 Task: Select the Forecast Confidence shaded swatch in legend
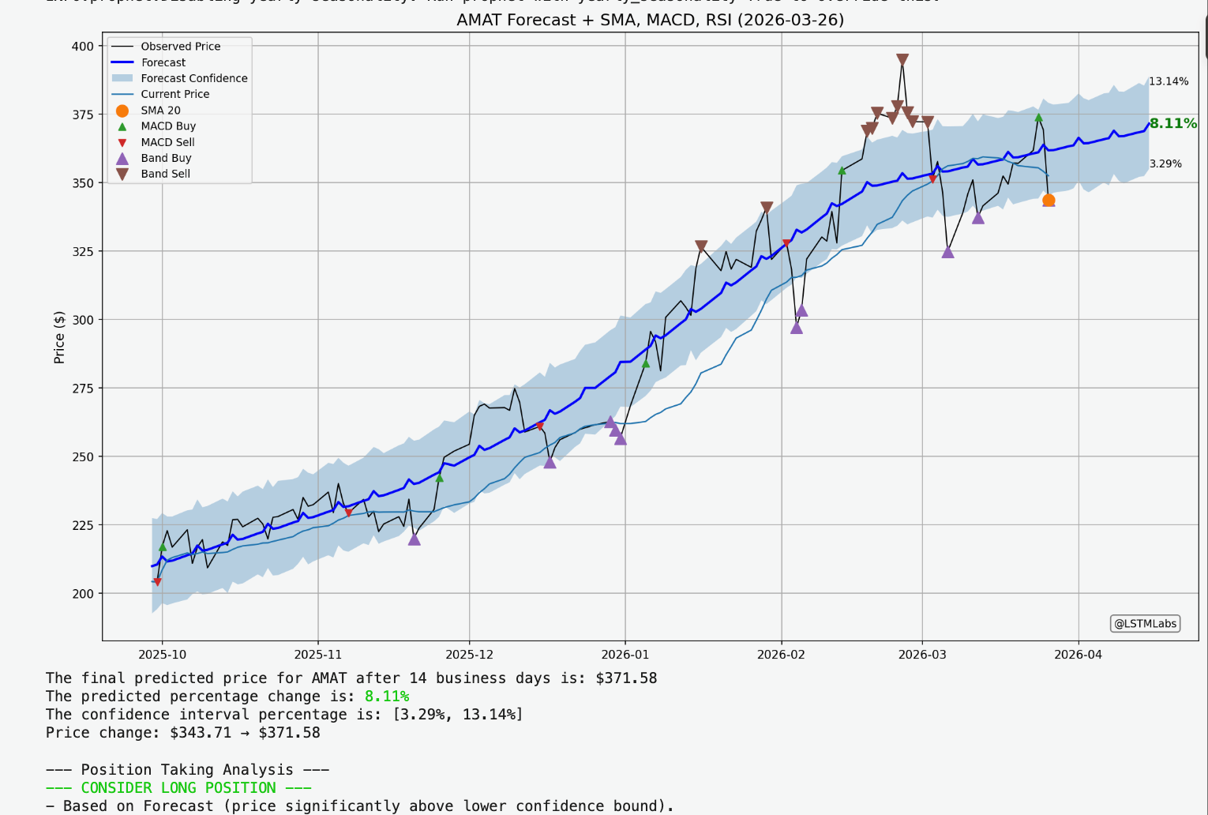[122, 78]
